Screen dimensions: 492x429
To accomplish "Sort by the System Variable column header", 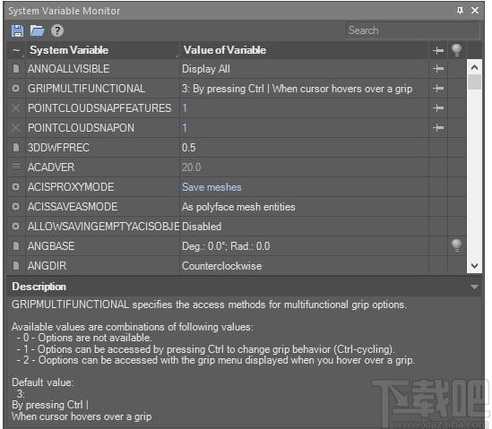I will [x=102, y=50].
